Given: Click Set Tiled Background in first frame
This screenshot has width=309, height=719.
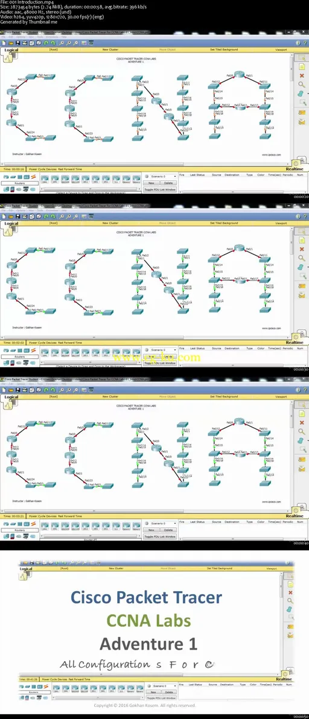Looking at the screenshot, I should [x=224, y=49].
